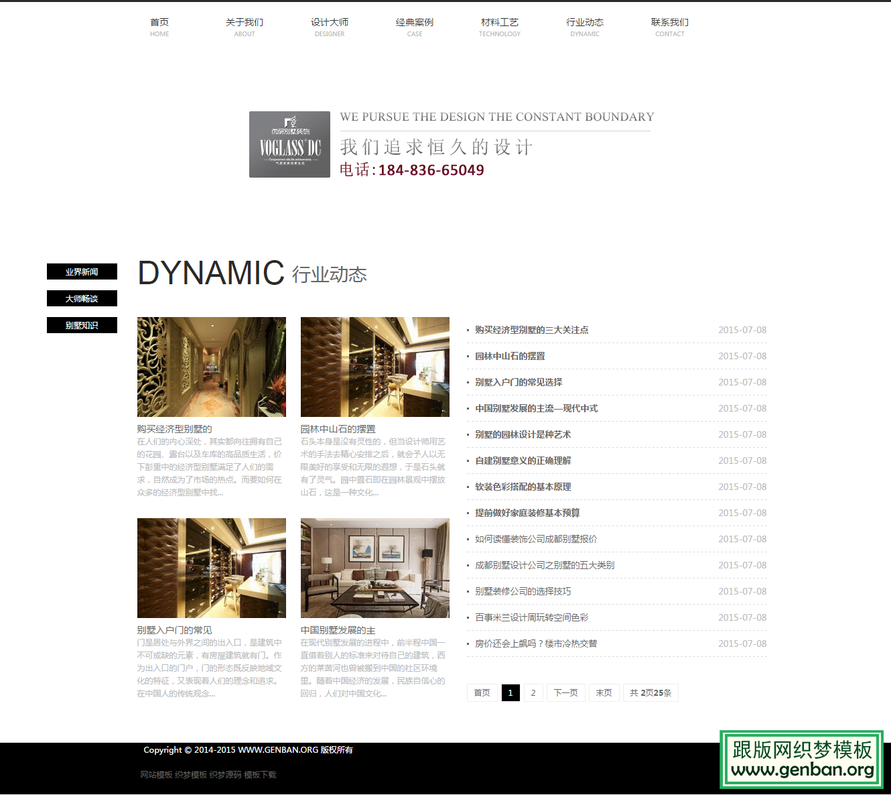
Task: Go to 材料工艺 TECHNOLOGY section
Action: pos(499,27)
